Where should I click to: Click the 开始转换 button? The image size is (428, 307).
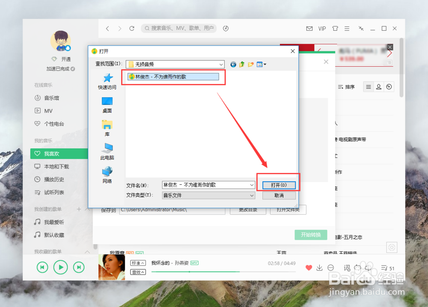tap(311, 235)
